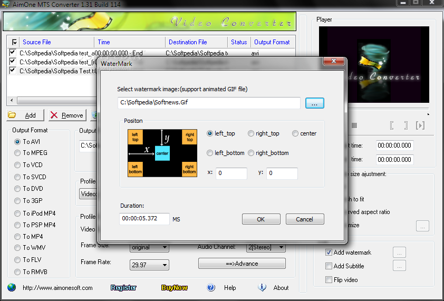
Task: Open Add watermark settings ellipsis button
Action: pyautogui.click(x=399, y=253)
